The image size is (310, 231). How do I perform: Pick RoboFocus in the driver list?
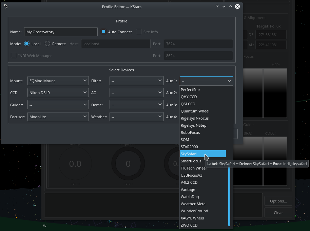(x=202, y=132)
